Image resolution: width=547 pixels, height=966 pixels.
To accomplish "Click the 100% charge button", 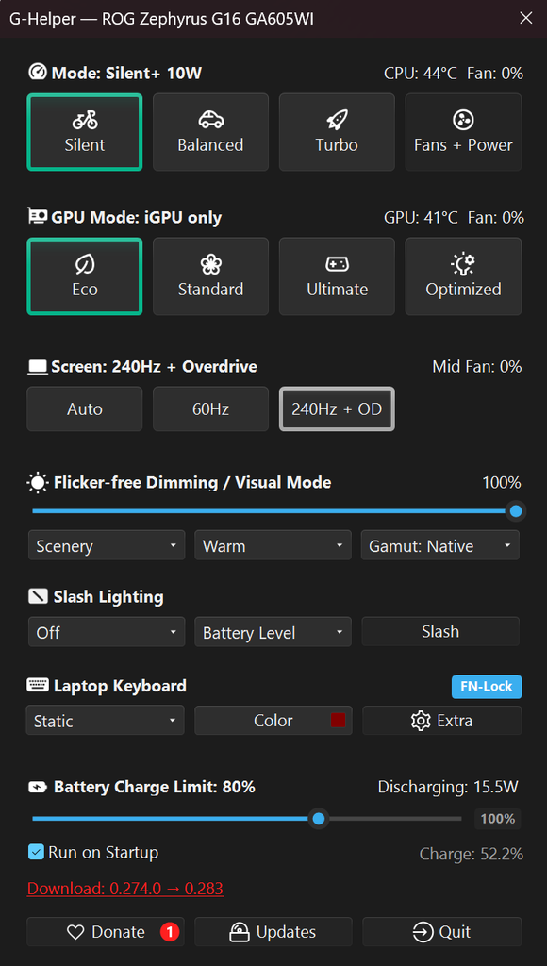I will click(x=498, y=819).
